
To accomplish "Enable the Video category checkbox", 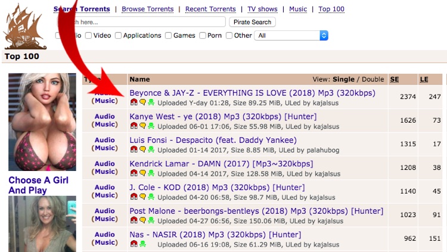I will tap(89, 36).
